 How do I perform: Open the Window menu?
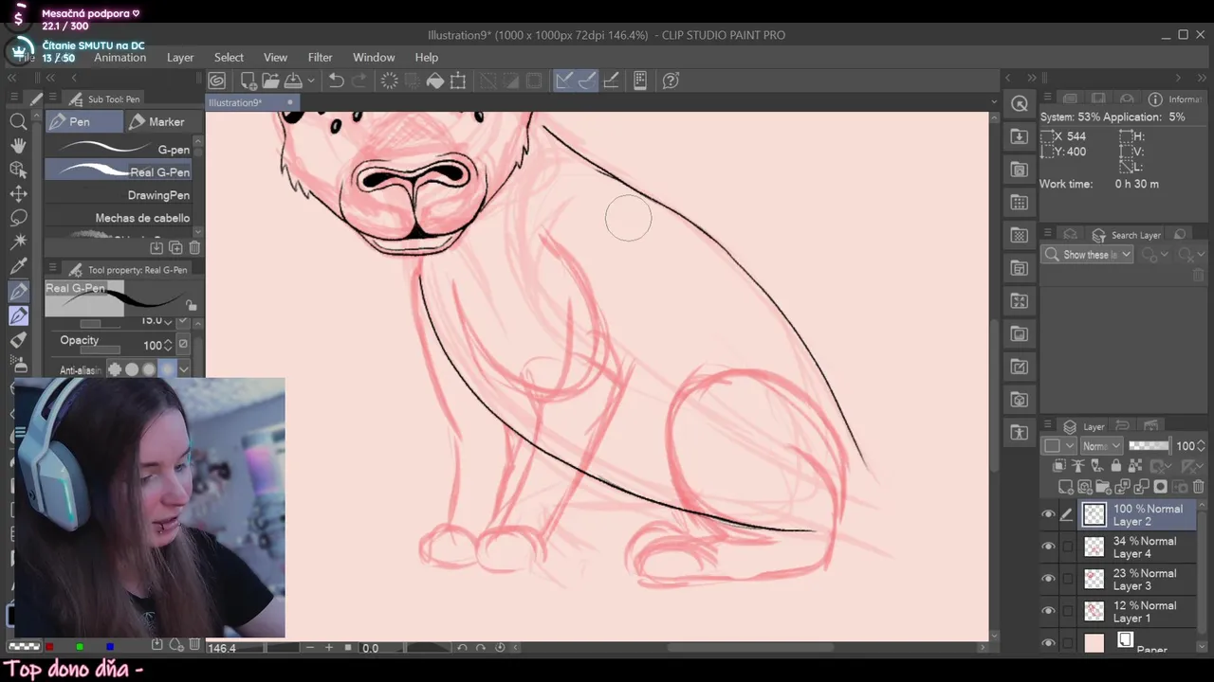coord(374,58)
